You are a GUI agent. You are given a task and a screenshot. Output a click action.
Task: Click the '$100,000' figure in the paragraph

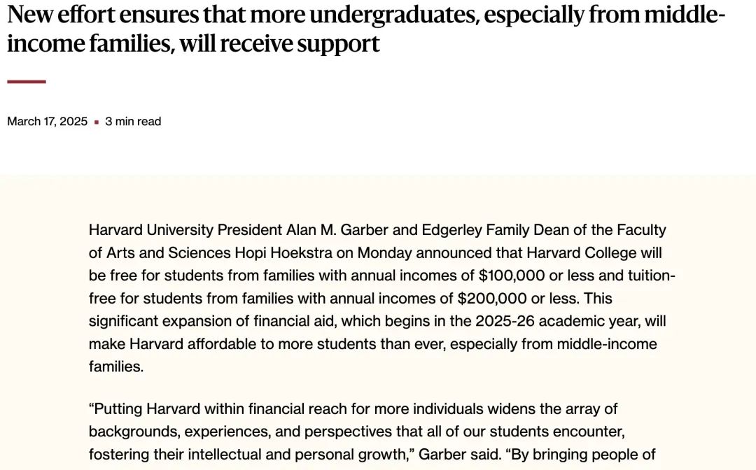click(512, 276)
